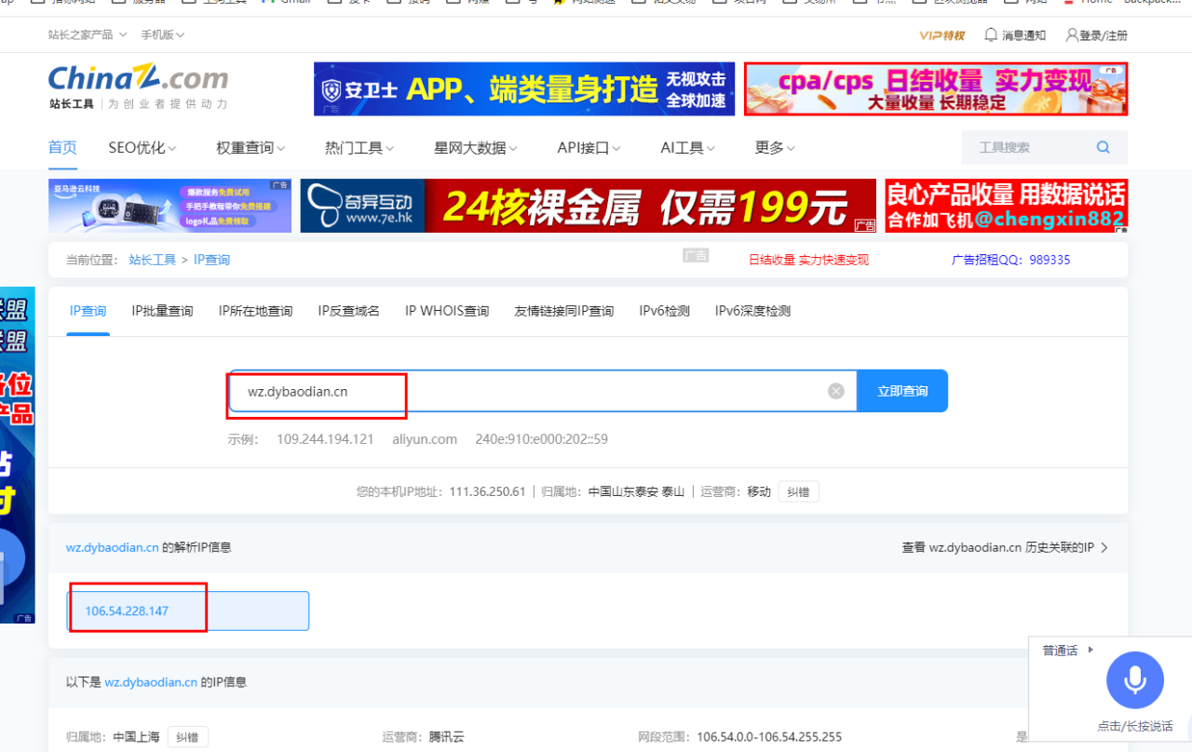1192x752 pixels.
Task: Click the 消息通知 text link
Action: [1023, 35]
